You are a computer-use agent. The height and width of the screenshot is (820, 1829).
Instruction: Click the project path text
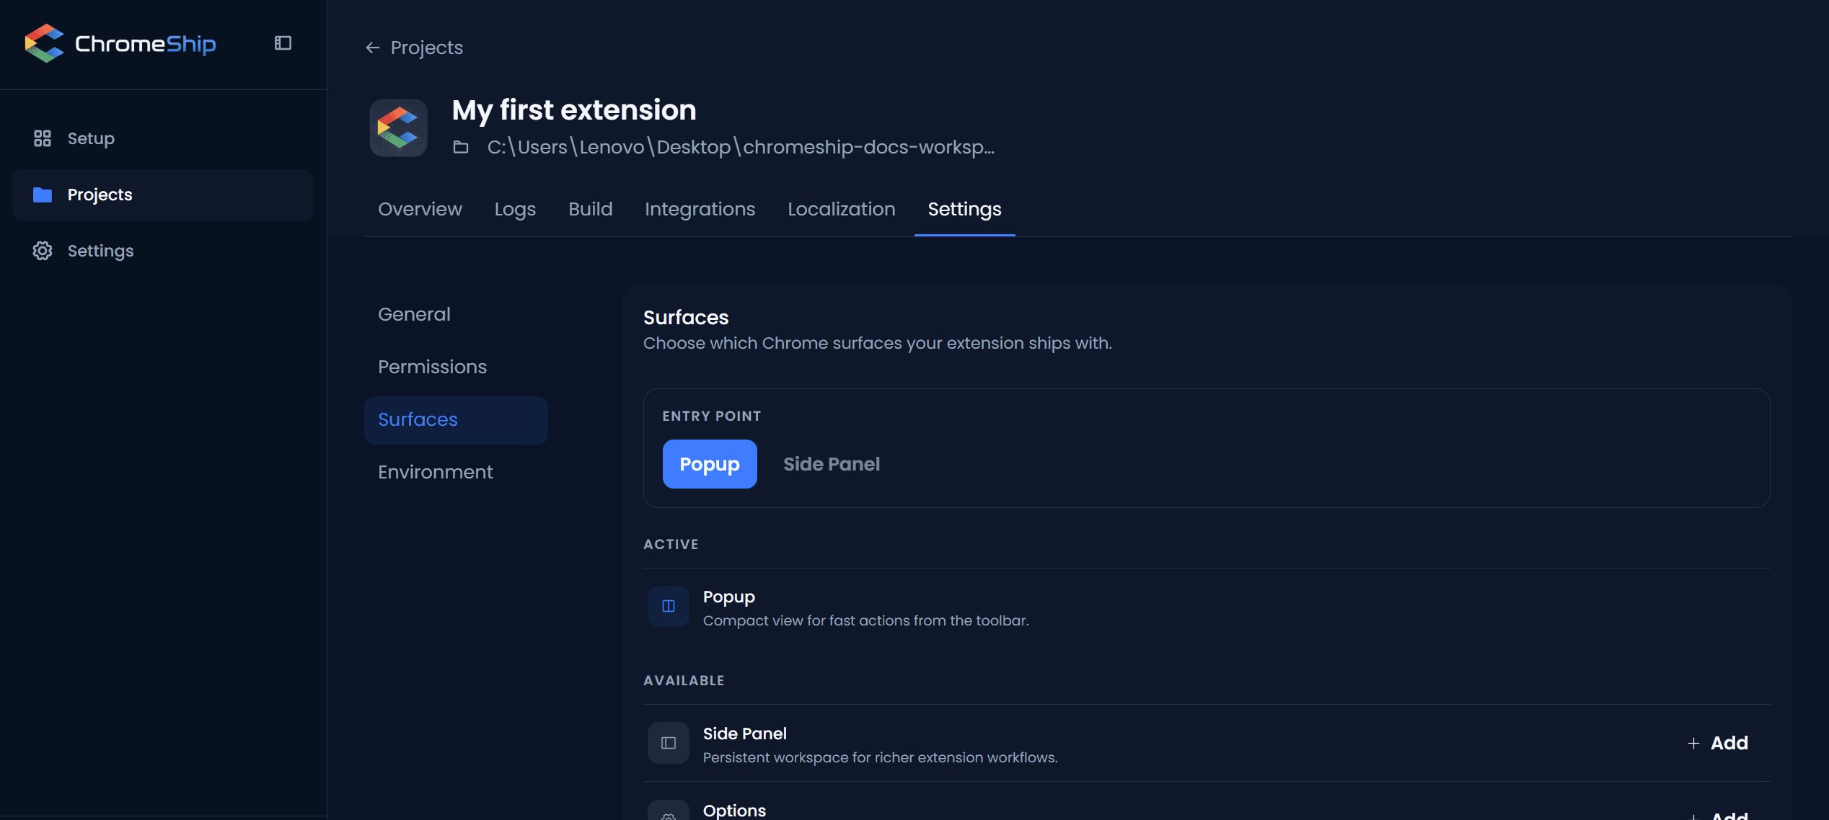coord(741,147)
